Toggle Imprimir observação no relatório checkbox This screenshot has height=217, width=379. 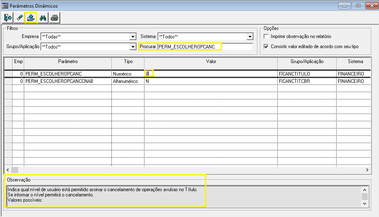pos(266,36)
